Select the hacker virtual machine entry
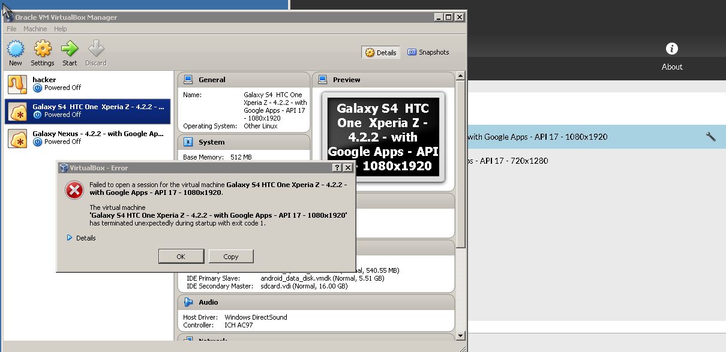 [88, 84]
